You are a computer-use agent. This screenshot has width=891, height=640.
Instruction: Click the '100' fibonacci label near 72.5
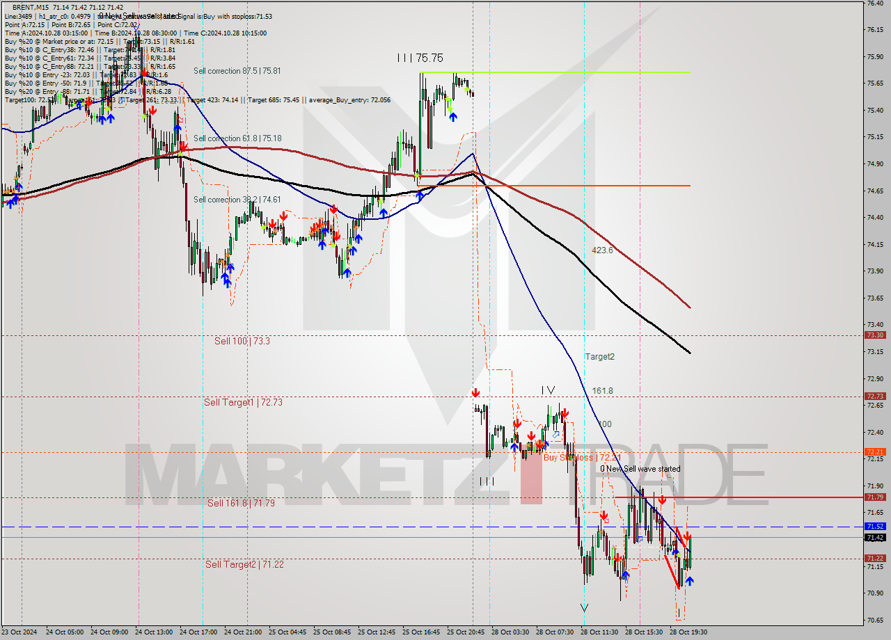point(605,424)
